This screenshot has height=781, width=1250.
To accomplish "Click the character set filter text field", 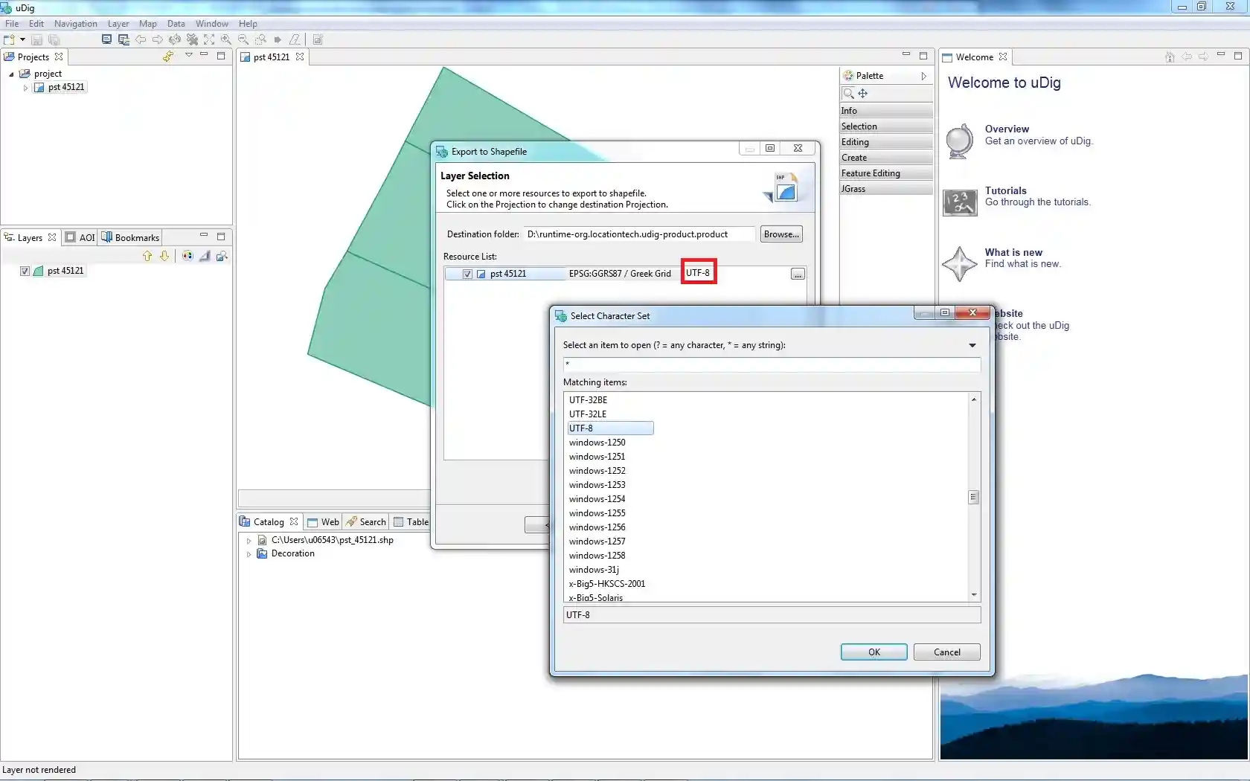I will 772,364.
